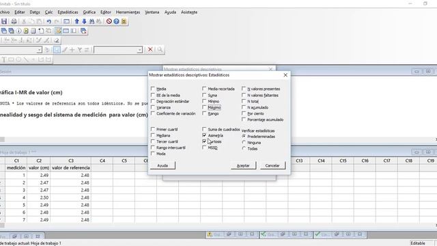
Task: Open the Estadísticas menu
Action: (x=68, y=12)
